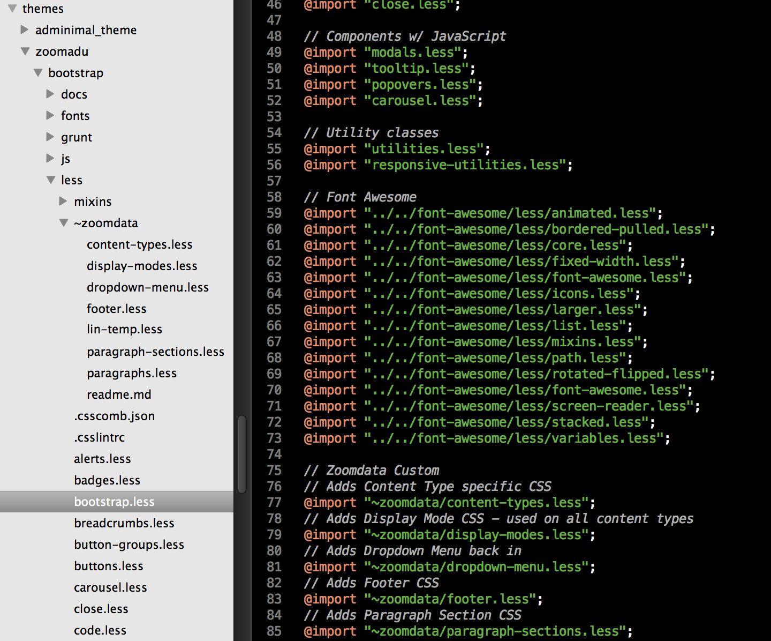Open paragraph-sections.less in the sidebar
The height and width of the screenshot is (641, 771).
(156, 352)
